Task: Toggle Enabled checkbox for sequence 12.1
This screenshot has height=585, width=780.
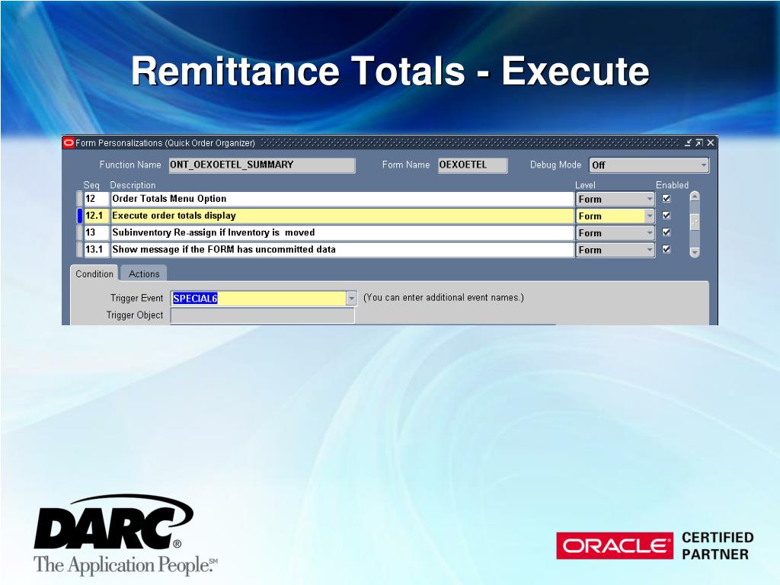Action: (x=667, y=216)
